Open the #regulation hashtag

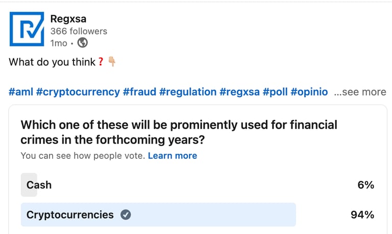tap(188, 92)
